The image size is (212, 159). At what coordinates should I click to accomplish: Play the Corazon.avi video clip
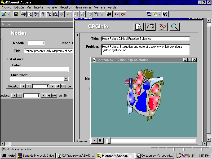coord(94,140)
